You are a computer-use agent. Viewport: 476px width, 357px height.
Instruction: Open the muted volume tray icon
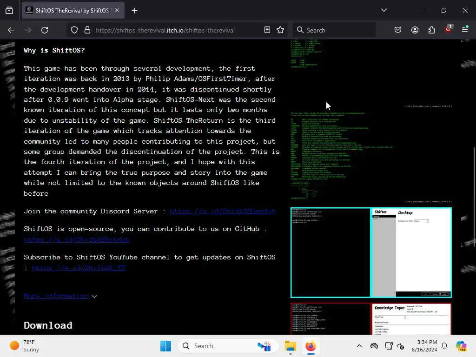coord(401,346)
